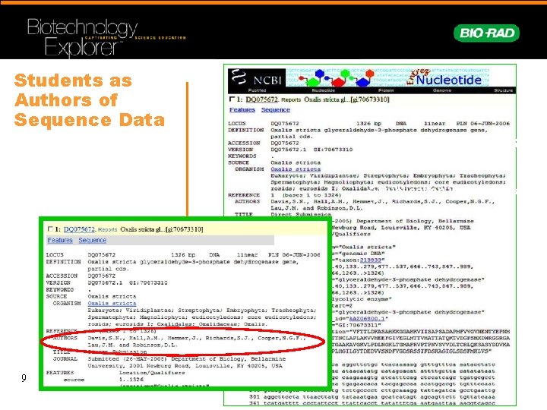This screenshot has height=410, width=547.
Task: Click the AUTHORS label in the green-framed inset
Action: (x=65, y=338)
